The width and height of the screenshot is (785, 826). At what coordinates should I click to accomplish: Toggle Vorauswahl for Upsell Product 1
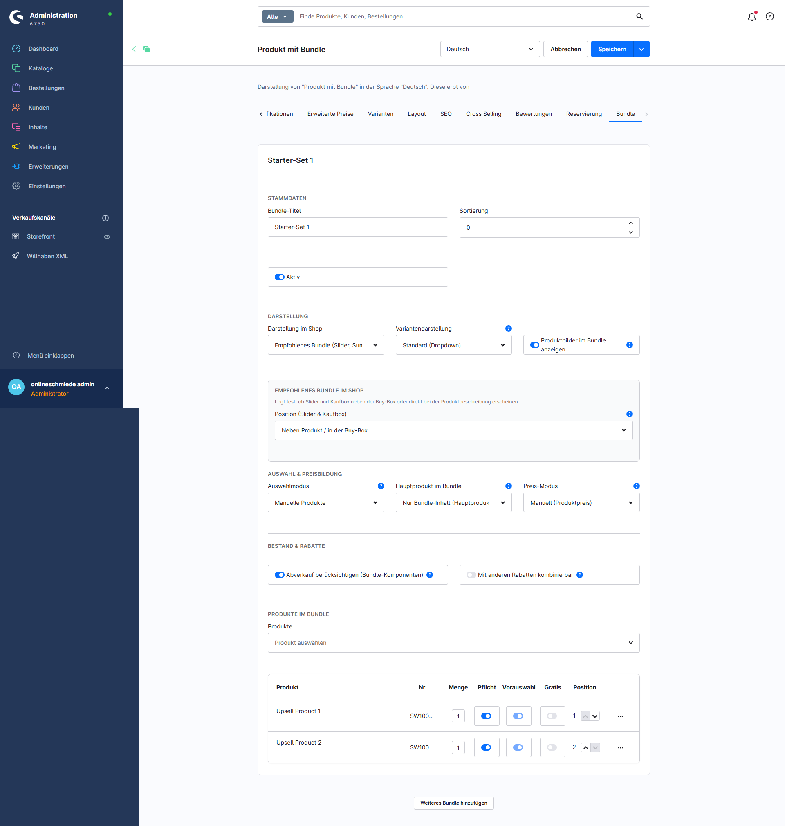(x=518, y=716)
